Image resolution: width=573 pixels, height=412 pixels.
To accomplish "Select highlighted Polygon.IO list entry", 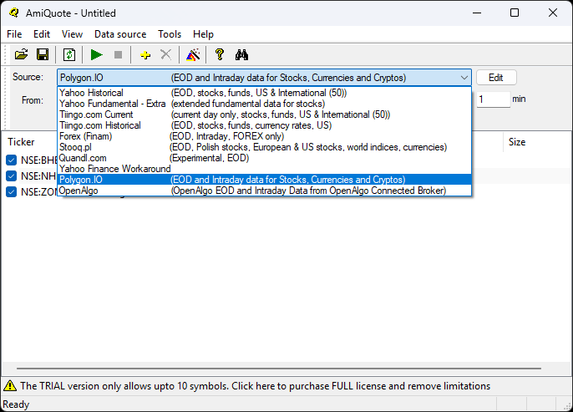I will click(x=265, y=180).
